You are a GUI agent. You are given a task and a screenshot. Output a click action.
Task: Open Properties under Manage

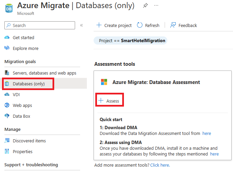(x=23, y=151)
